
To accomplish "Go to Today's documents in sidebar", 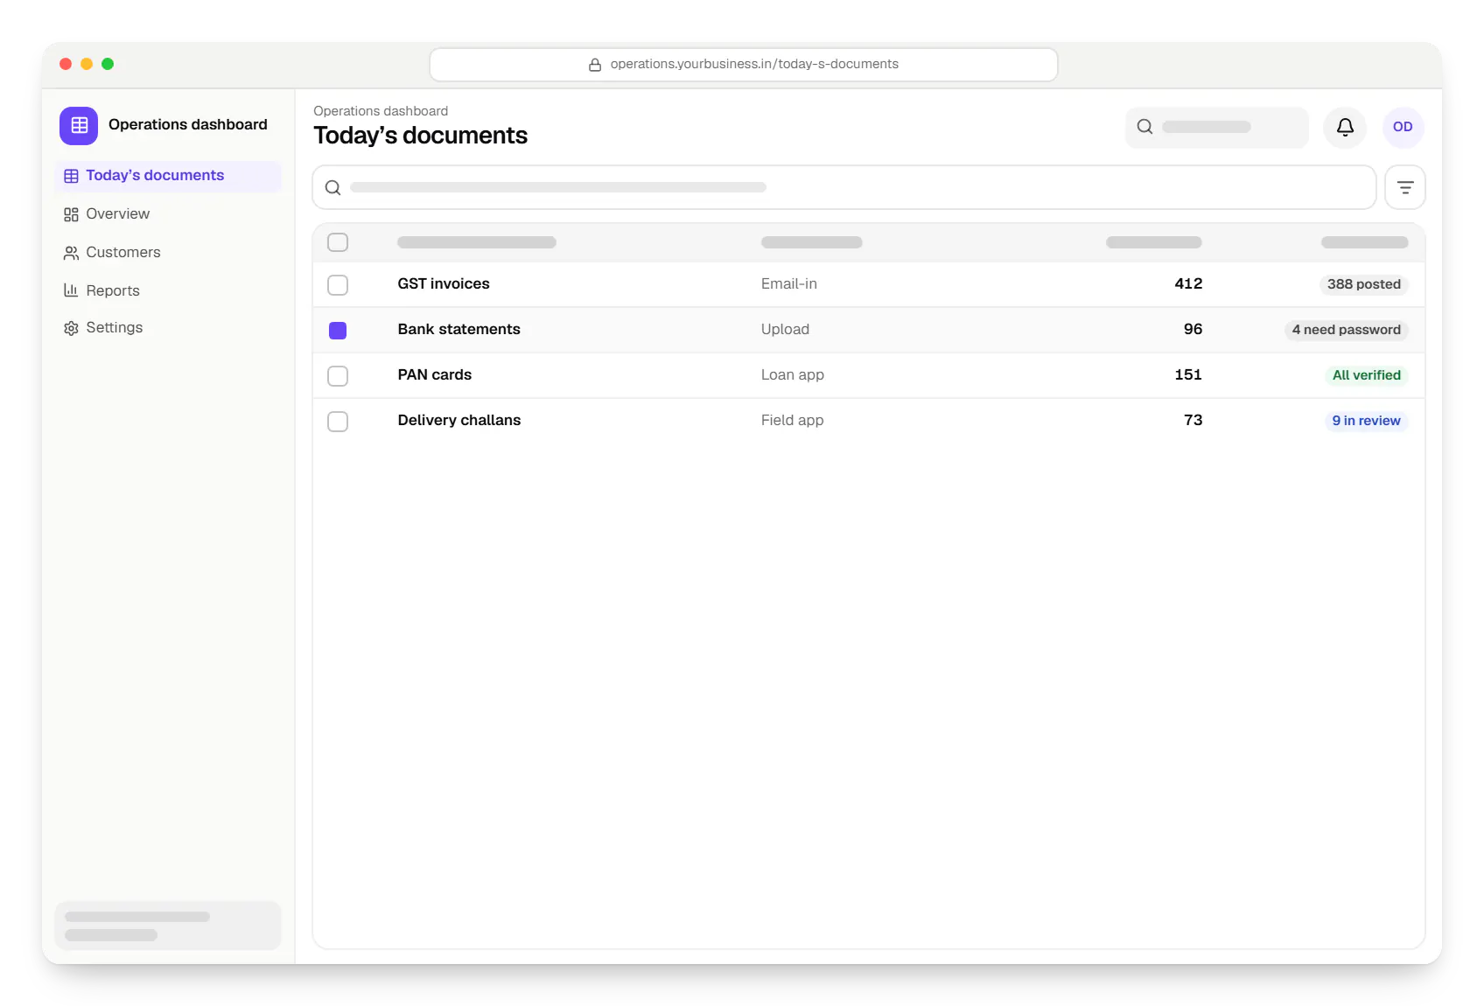I will 168,176.
